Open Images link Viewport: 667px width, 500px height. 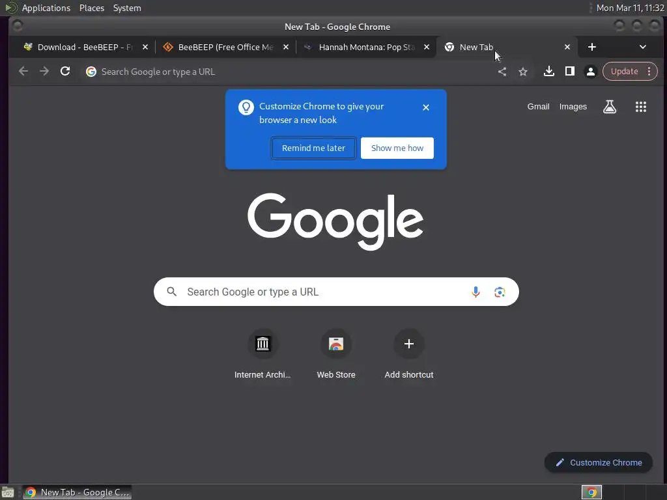click(573, 107)
